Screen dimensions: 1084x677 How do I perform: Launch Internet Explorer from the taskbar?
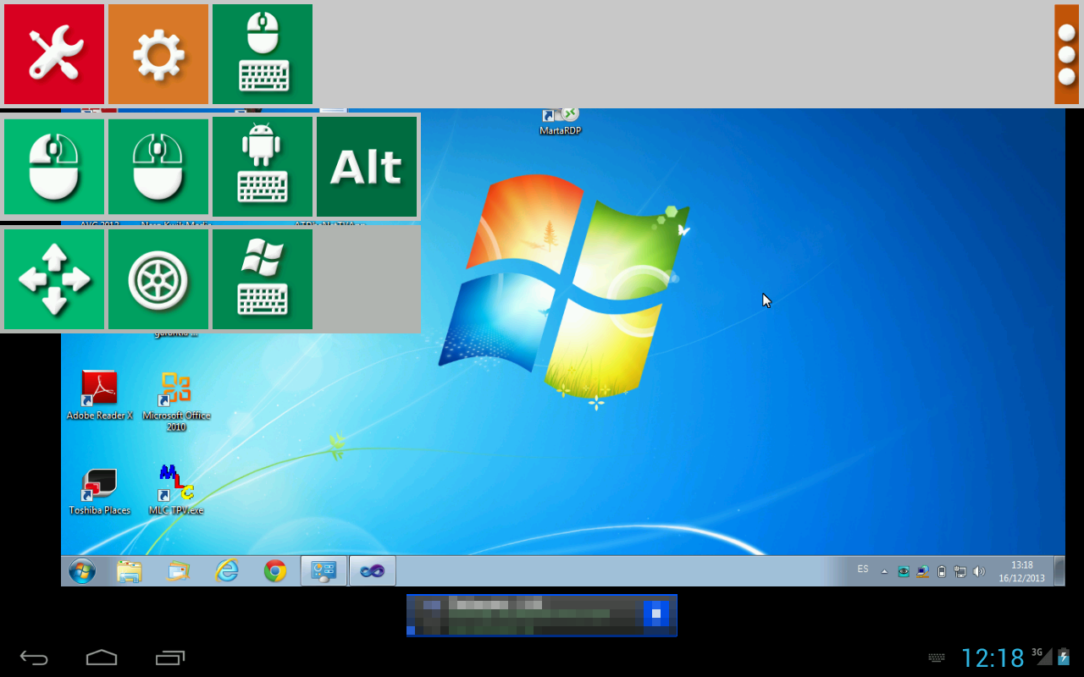point(226,570)
